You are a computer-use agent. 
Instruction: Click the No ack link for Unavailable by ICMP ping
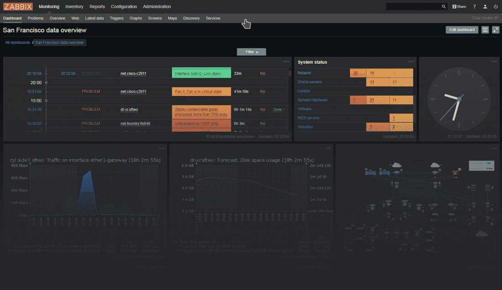[263, 123]
